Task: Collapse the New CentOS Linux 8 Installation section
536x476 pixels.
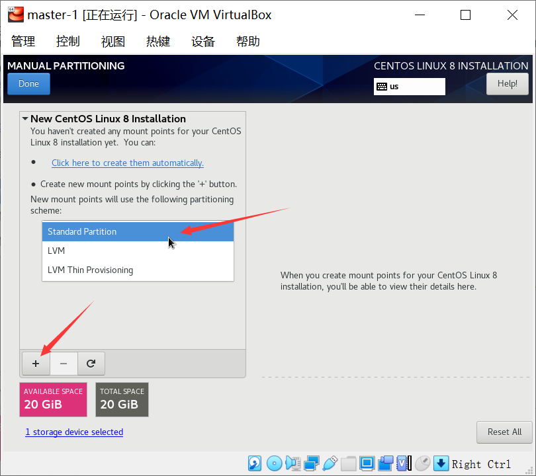Action: click(25, 119)
